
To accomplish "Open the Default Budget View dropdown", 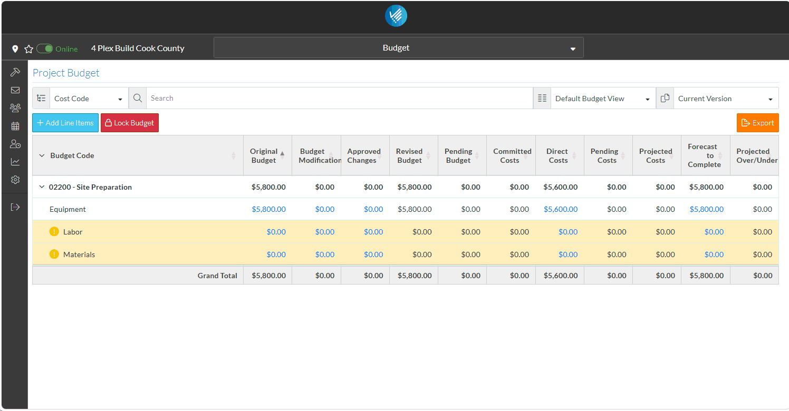I will coord(602,99).
